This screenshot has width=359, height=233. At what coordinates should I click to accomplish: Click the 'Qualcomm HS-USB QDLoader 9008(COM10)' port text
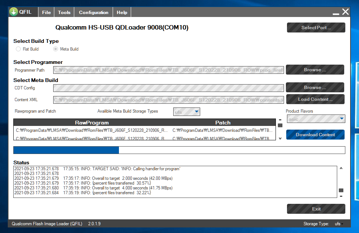coord(122,27)
